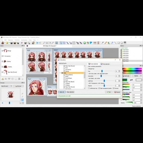Click the green foreground color swatch

click(125, 80)
